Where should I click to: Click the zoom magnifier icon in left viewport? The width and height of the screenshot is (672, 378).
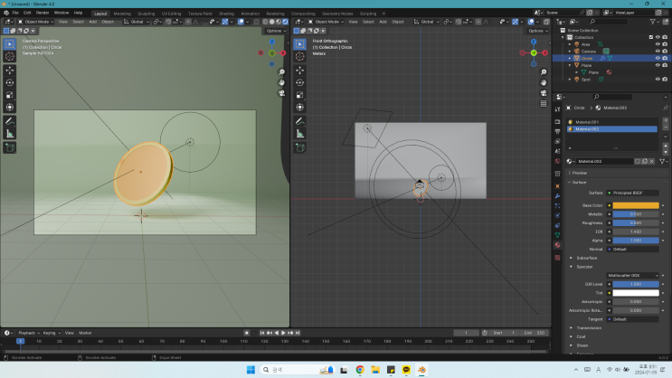[282, 72]
